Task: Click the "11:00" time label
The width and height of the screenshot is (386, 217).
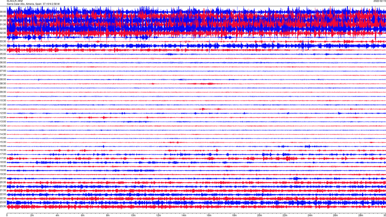Action: pos(3,104)
